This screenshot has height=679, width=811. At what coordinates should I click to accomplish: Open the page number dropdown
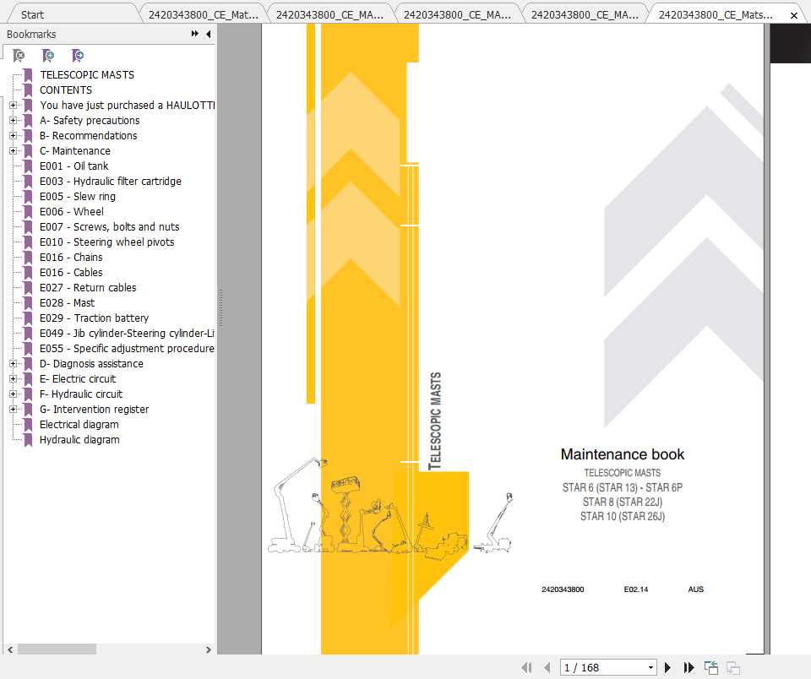pos(650,667)
